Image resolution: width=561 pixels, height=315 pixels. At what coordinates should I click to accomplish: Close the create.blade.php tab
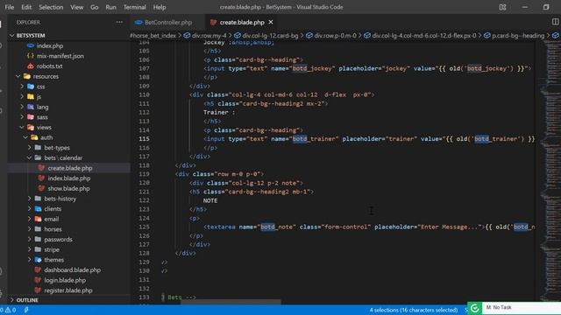pos(271,22)
